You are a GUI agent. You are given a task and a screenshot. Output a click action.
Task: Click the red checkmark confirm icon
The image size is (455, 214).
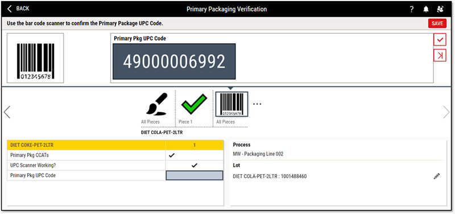click(440, 39)
